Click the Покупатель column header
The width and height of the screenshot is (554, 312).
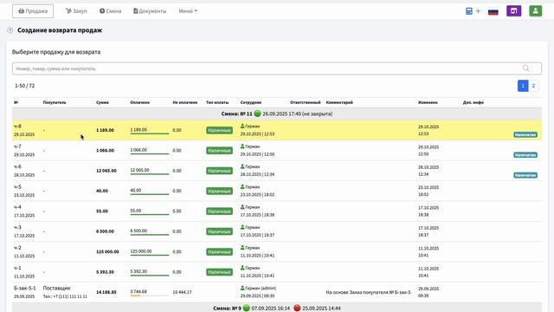coord(55,102)
